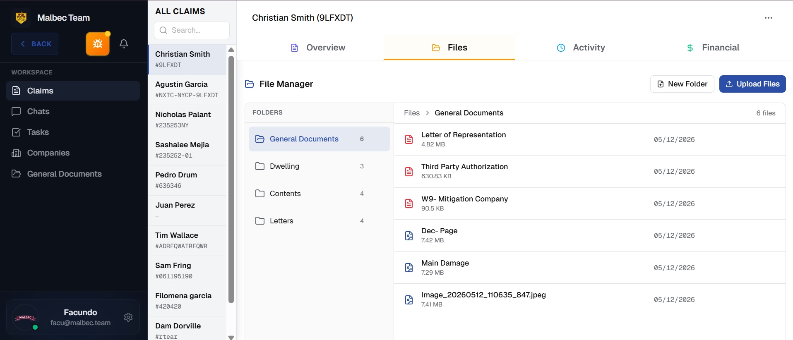793x340 pixels.
Task: Open Tasks in the workspace sidebar
Action: 73,132
